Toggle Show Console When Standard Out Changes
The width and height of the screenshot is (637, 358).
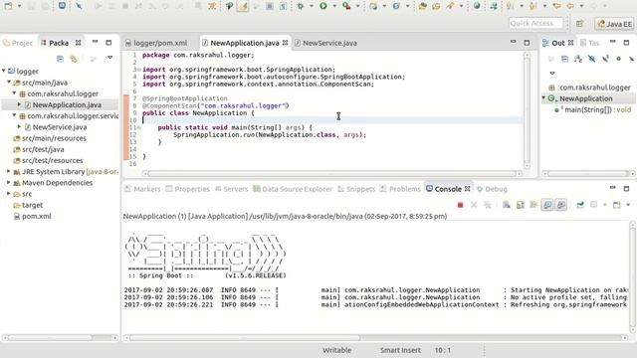coord(547,205)
